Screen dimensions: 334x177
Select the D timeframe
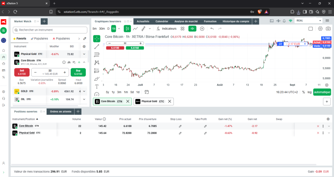point(108,29)
